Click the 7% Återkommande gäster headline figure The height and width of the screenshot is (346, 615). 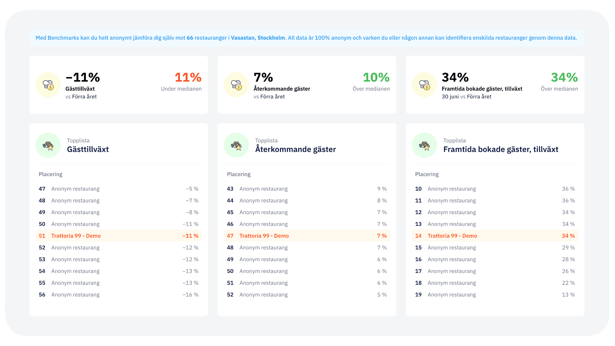tap(263, 78)
